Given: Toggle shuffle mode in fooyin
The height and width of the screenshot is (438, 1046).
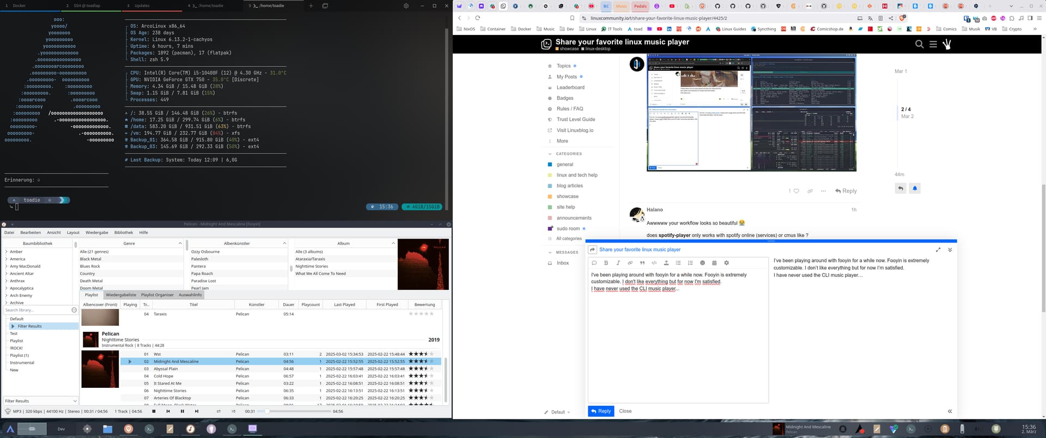Looking at the screenshot, I should (233, 411).
